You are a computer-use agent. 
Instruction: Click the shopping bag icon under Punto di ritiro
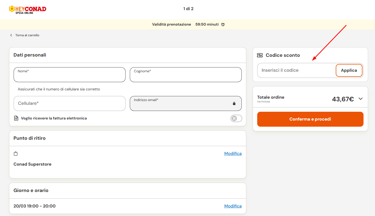point(16,154)
